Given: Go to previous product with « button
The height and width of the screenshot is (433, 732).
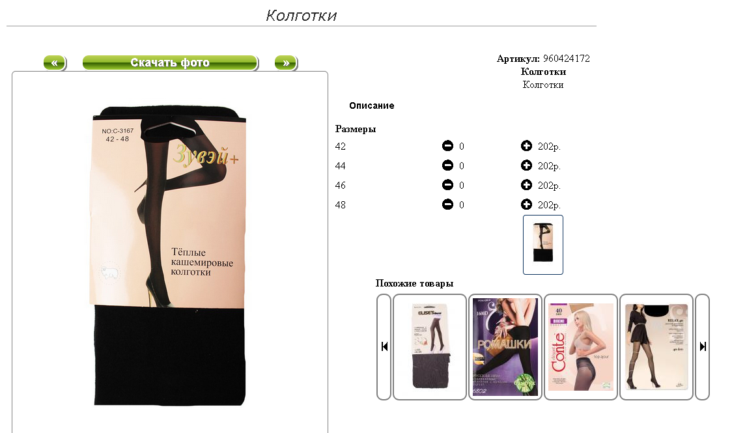Looking at the screenshot, I should coord(55,63).
